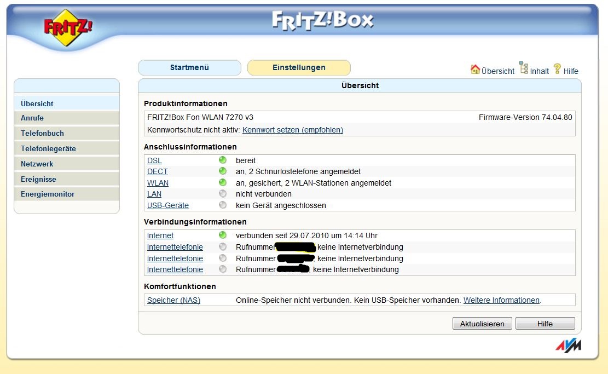The width and height of the screenshot is (608, 374).
Task: Select the FRITZ!Box Fon WLAN 7270 v3 text
Action: click(x=200, y=117)
